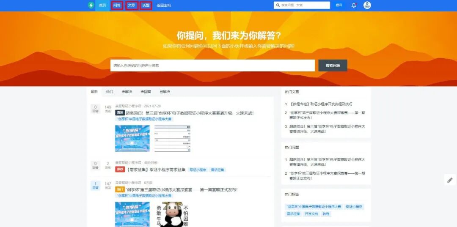Click the floating pencil edit icon
Image resolution: width=457 pixels, height=227 pixels.
[450, 180]
